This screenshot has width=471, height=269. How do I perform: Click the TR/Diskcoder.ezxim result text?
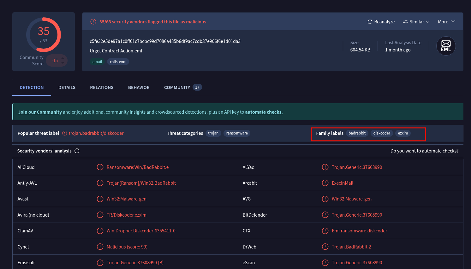(127, 215)
